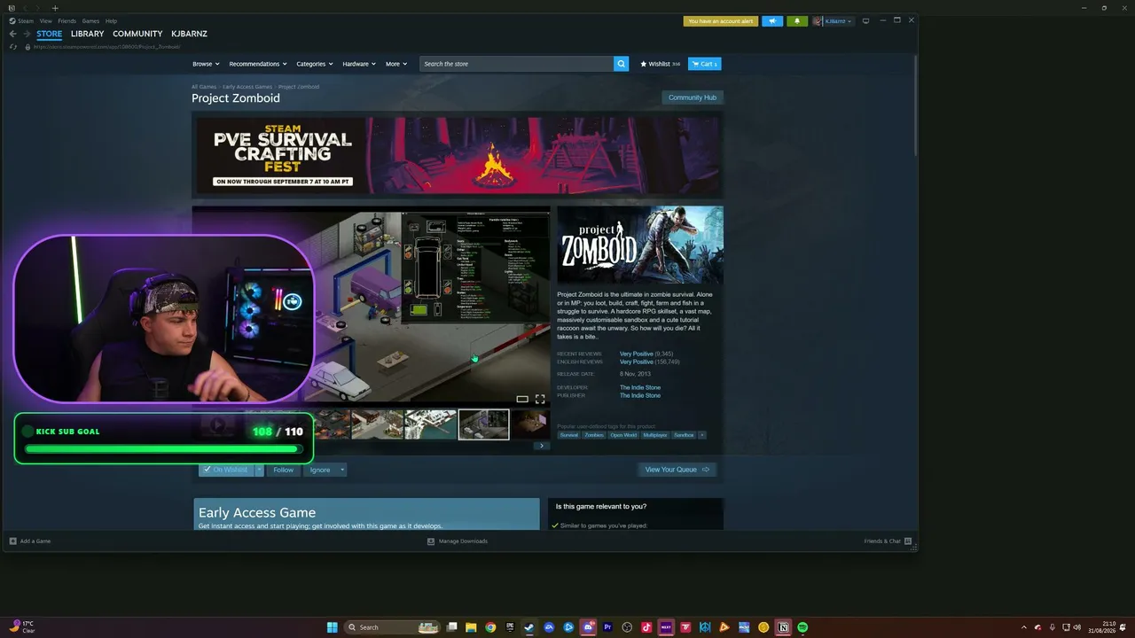Click the Survival tag
Screen dimensions: 1135x638
point(569,435)
